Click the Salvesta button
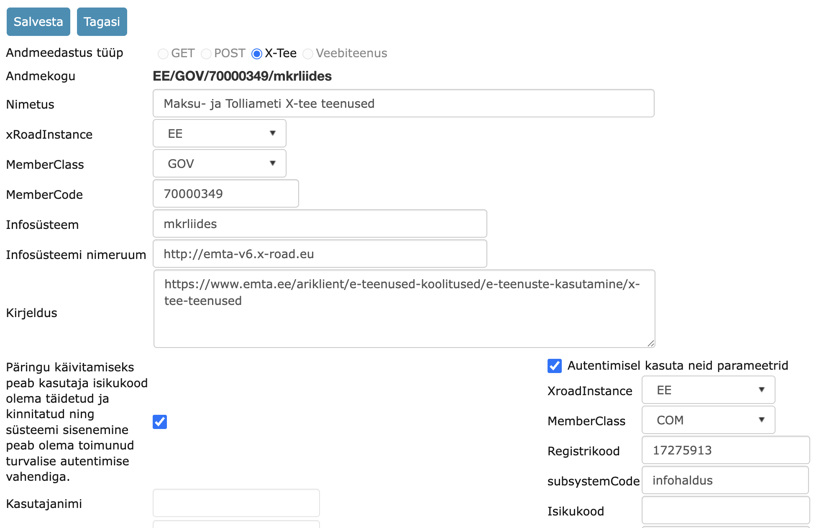The height and width of the screenshot is (528, 814). click(38, 22)
